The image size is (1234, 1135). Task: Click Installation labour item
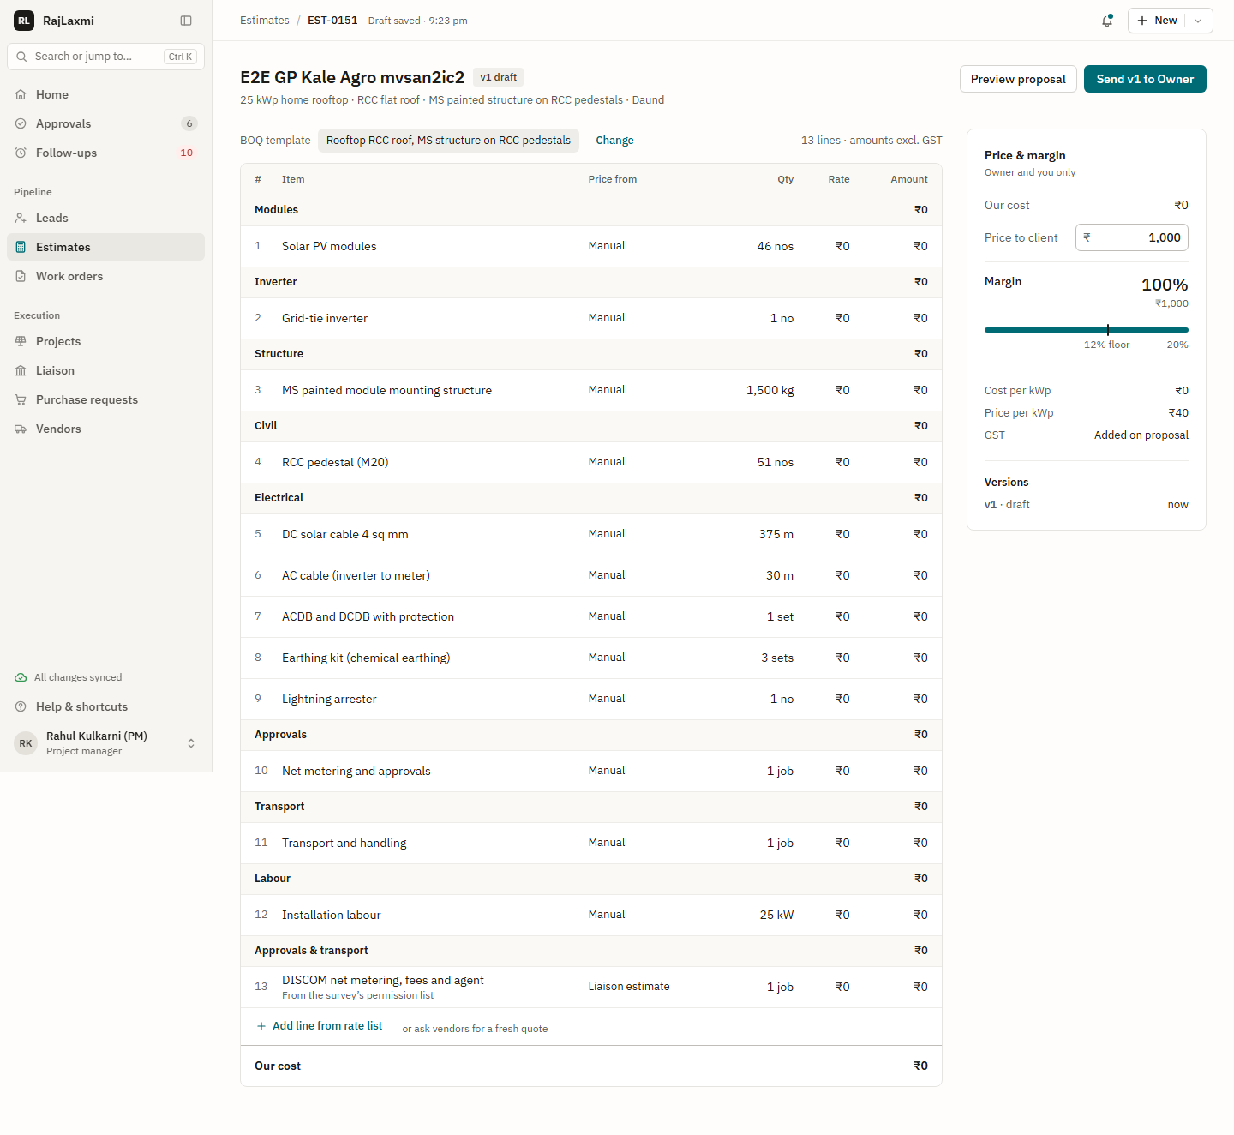[332, 915]
